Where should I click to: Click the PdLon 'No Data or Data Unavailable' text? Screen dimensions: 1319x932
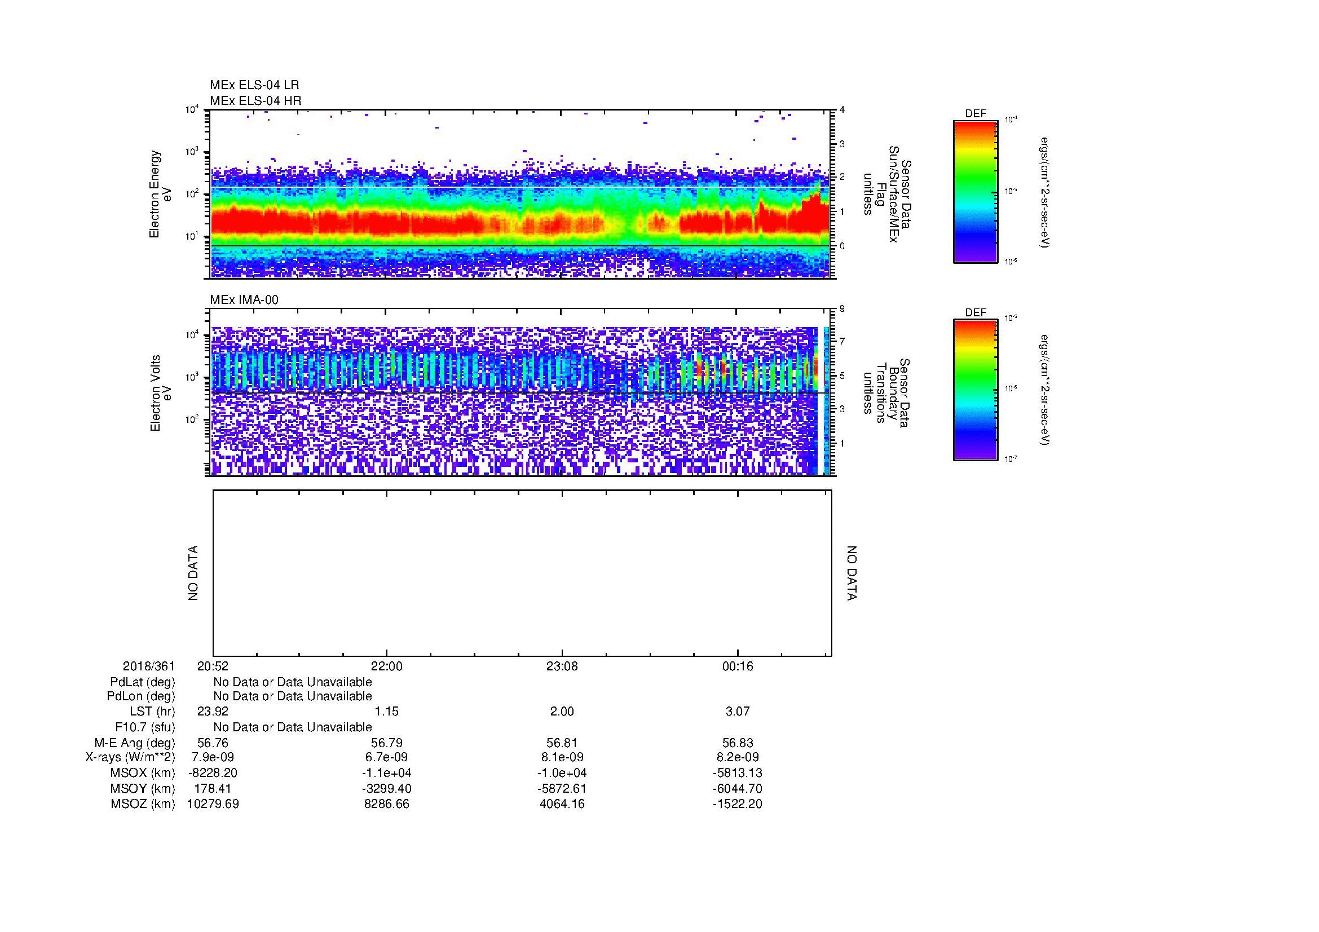coord(293,696)
